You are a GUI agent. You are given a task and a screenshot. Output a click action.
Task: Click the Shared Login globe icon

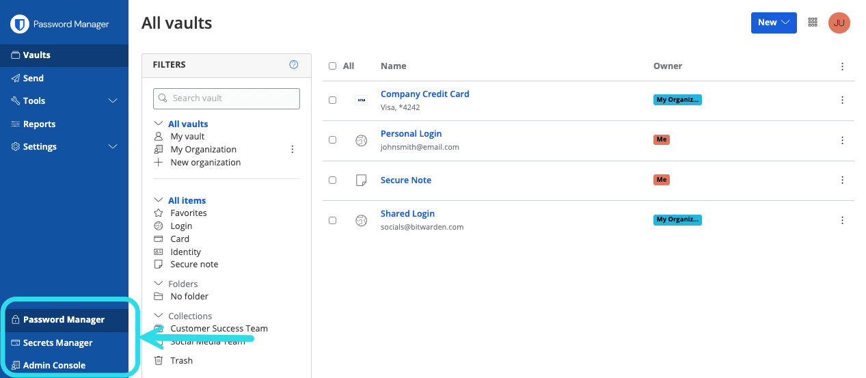361,220
